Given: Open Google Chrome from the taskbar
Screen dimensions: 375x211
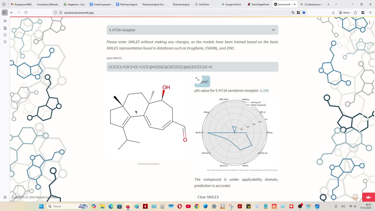Looking at the screenshot, I should [x=197, y=206].
